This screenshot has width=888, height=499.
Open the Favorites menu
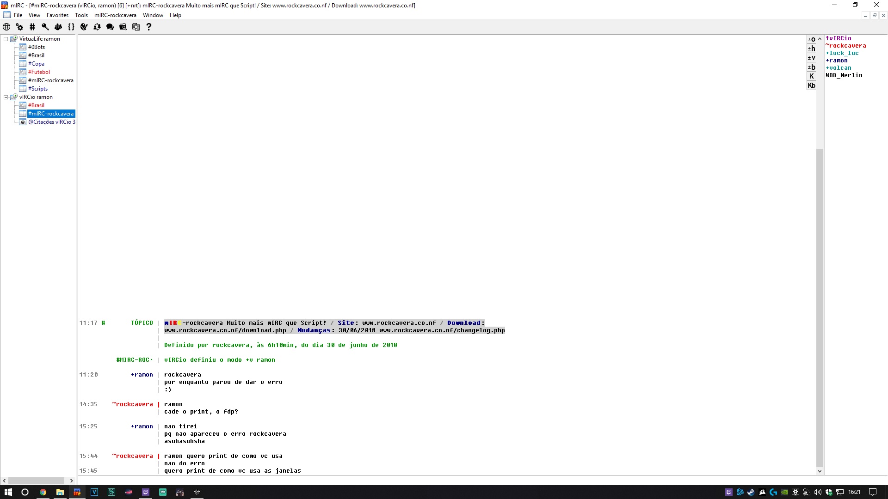57,15
